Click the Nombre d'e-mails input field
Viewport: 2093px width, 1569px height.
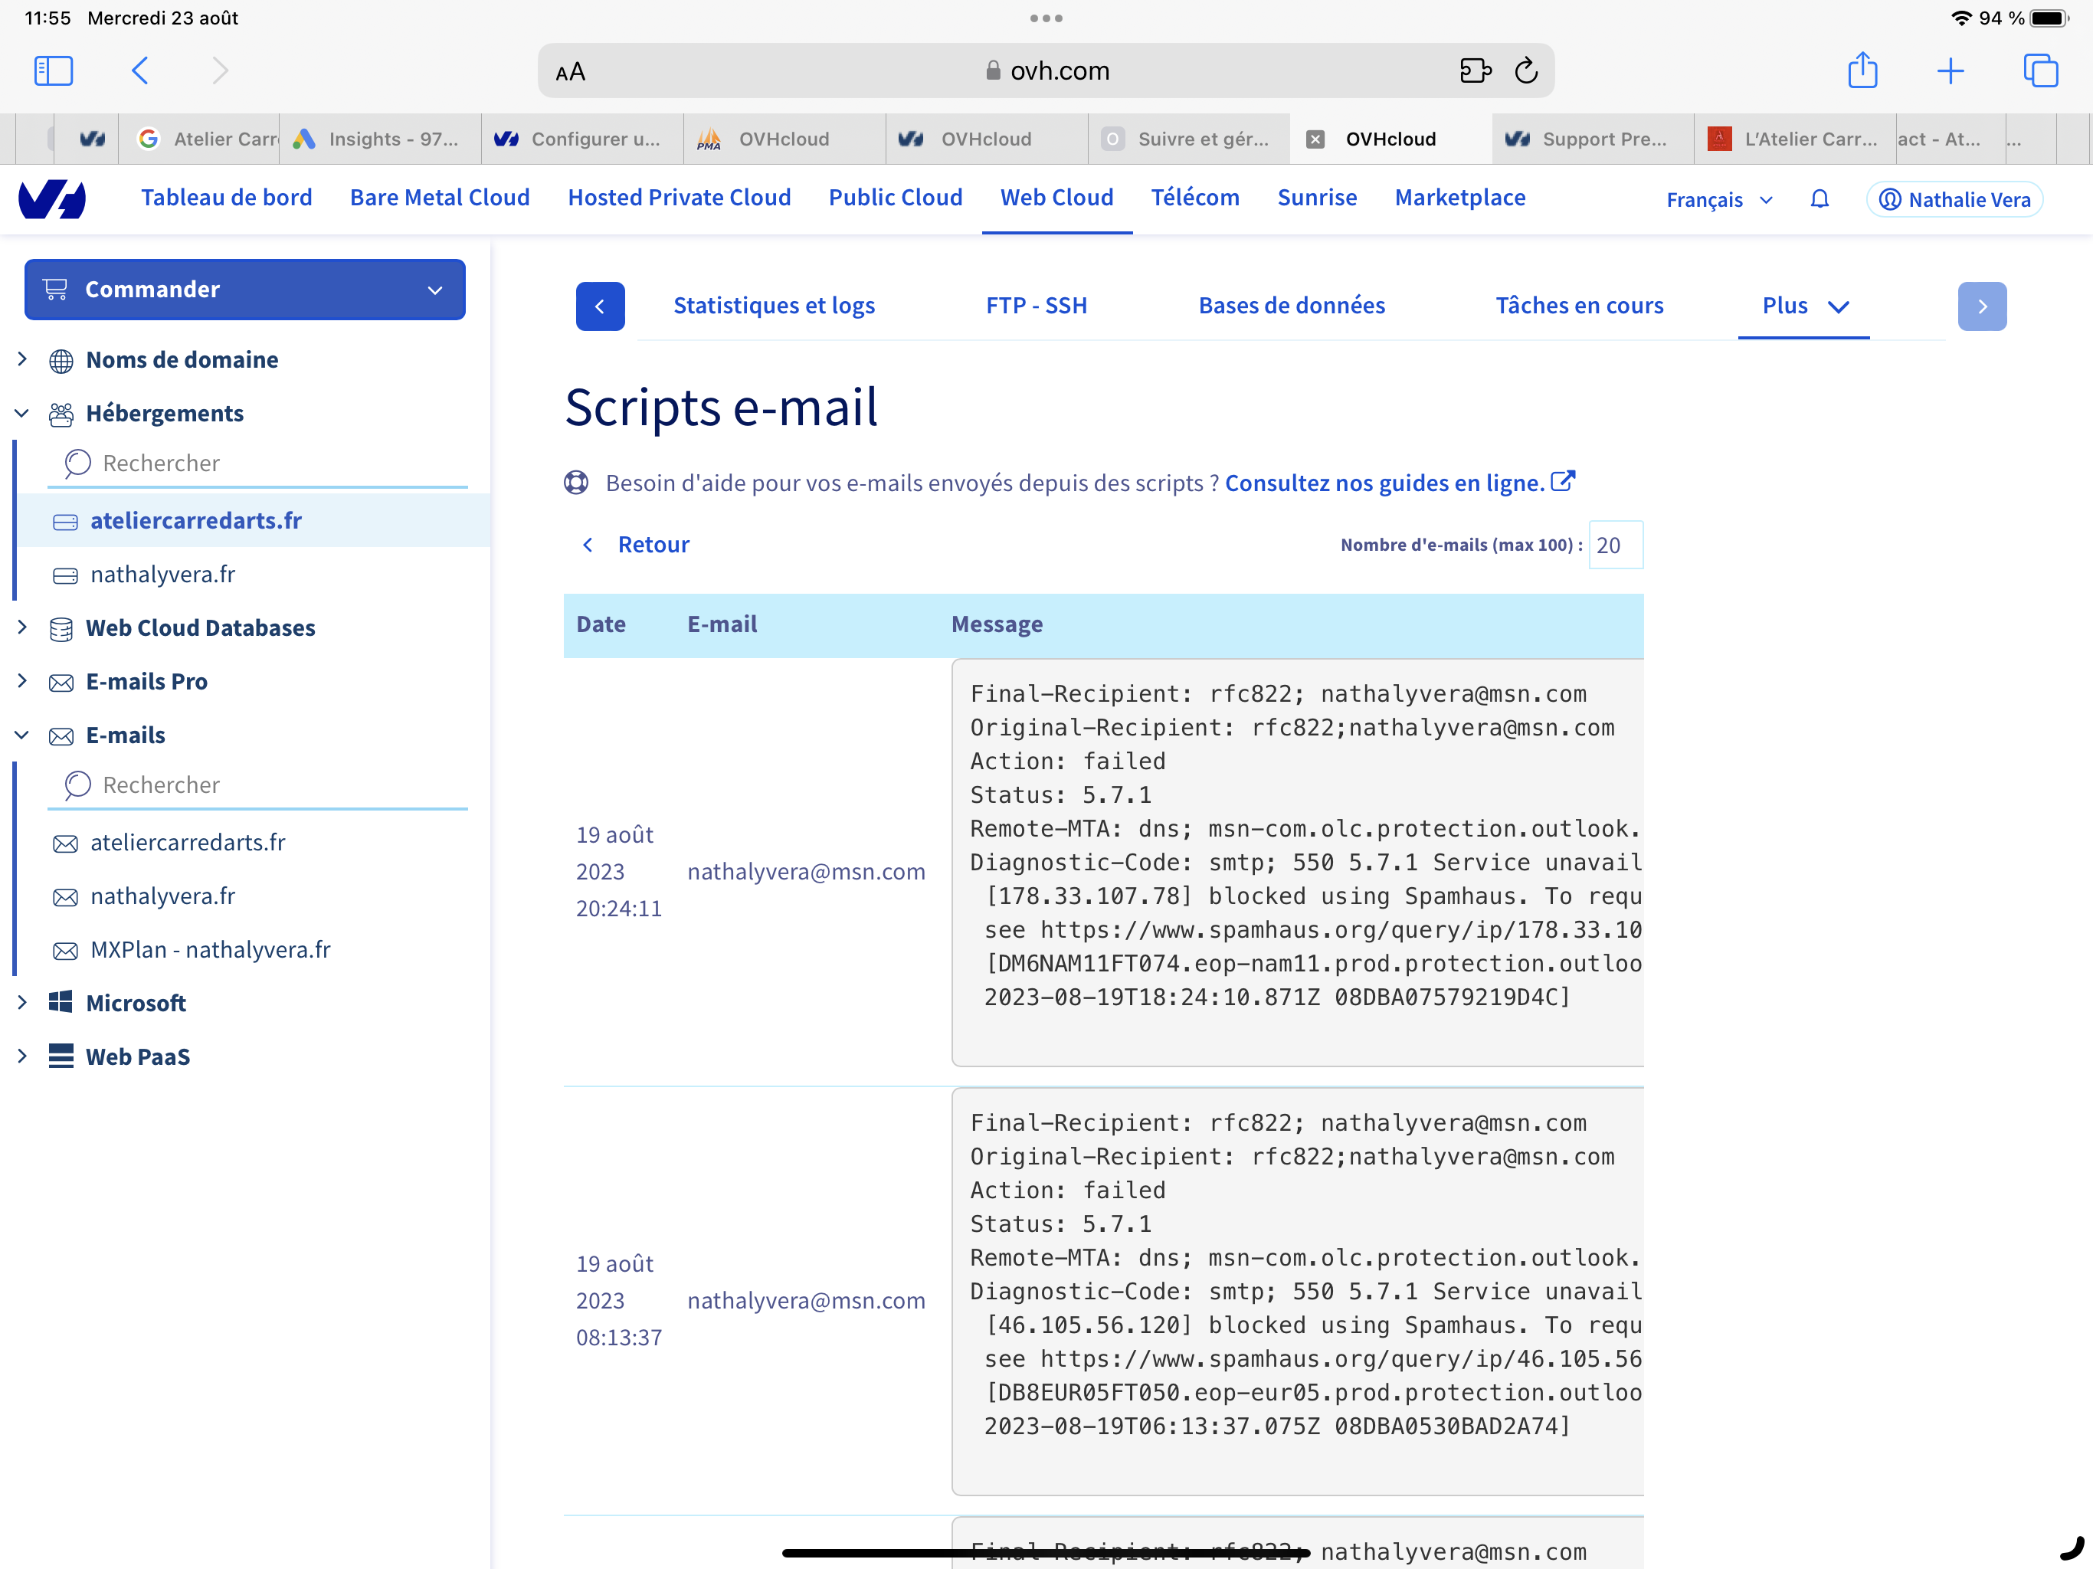point(1615,545)
